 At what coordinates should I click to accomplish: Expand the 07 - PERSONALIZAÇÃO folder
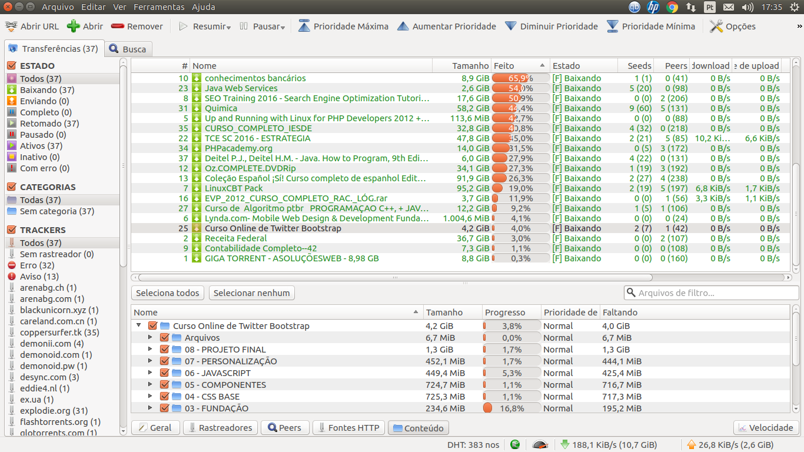150,361
